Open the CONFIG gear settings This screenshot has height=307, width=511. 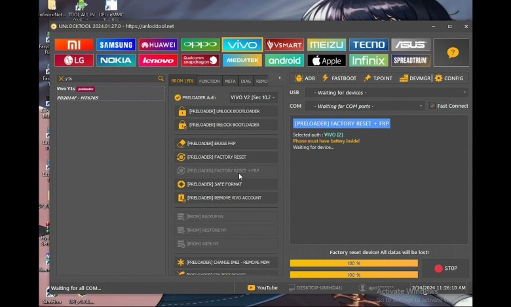[449, 78]
